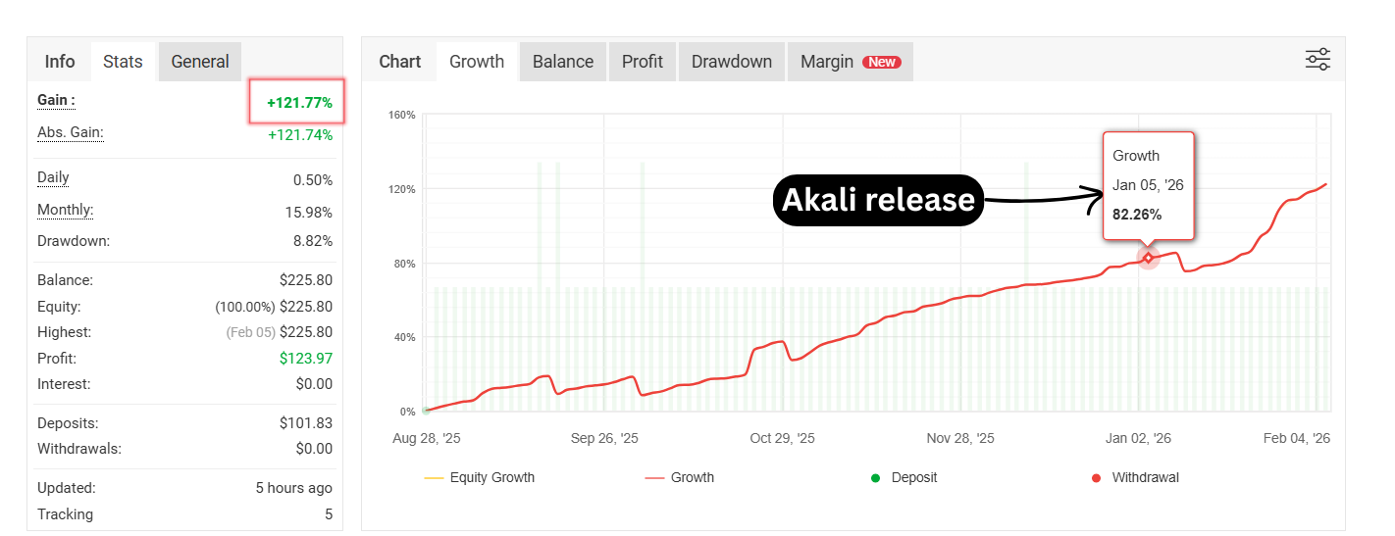The image size is (1395, 536).
Task: Click the green deposit dot at chart origin
Action: pyautogui.click(x=427, y=411)
